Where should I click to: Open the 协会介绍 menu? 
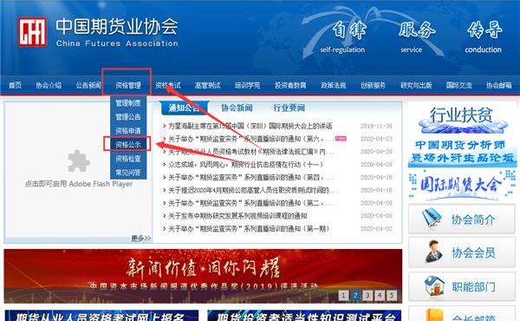pos(49,85)
